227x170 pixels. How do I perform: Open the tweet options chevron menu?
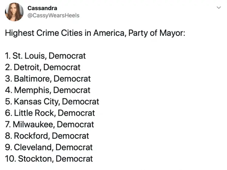click(x=218, y=7)
